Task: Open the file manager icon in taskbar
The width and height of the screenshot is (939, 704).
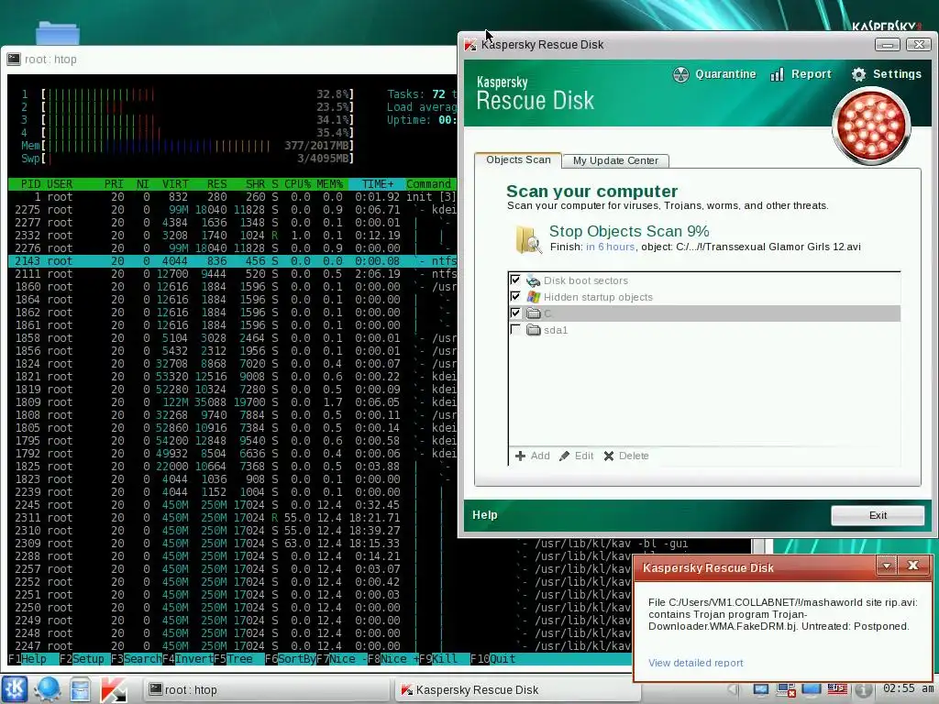Action: [x=80, y=689]
